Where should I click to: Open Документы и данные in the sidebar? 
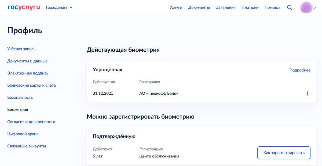tap(27, 61)
